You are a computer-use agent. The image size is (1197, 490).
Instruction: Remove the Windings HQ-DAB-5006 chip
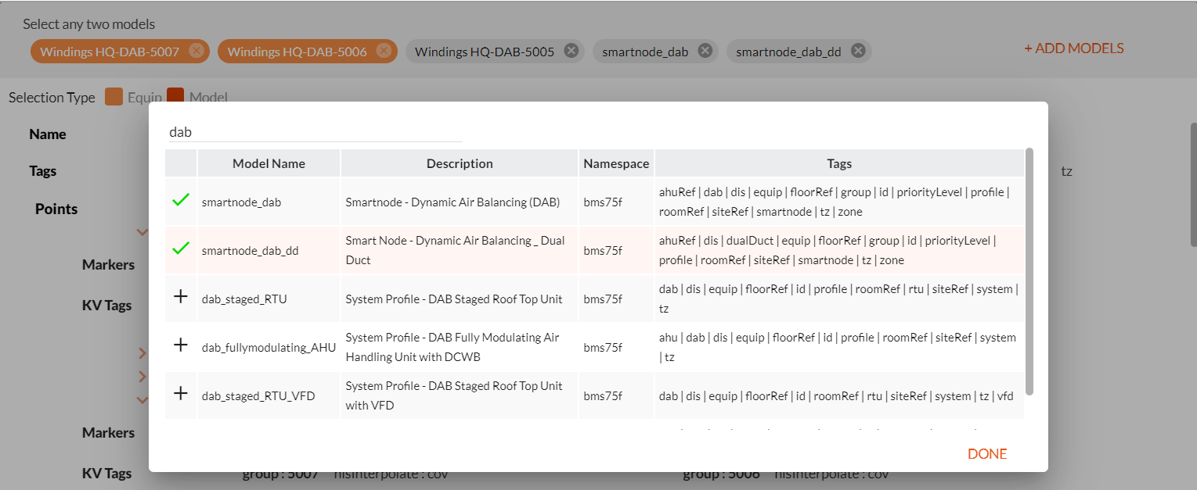point(384,51)
